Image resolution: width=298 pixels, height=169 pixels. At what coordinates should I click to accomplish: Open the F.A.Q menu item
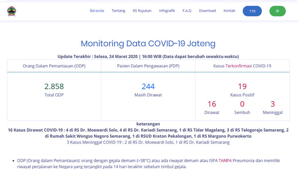[187, 11]
